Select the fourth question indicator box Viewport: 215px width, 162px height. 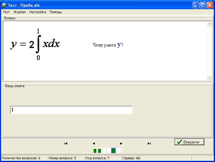(x=109, y=150)
